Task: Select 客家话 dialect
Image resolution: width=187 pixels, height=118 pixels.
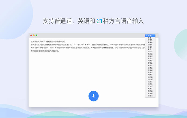Action: (150, 63)
